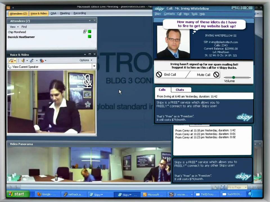The width and height of the screenshot is (270, 202).
Task: Open the Tools menu in Skipy
Action: coord(194,14)
